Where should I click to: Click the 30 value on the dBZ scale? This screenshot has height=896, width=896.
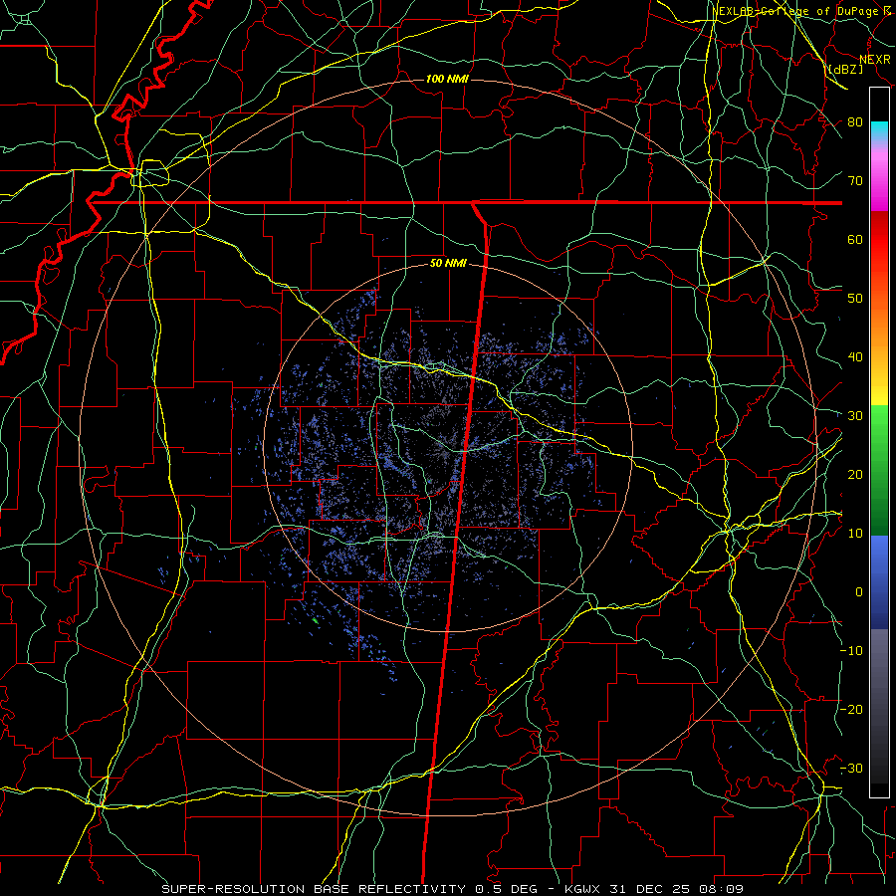pyautogui.click(x=855, y=415)
